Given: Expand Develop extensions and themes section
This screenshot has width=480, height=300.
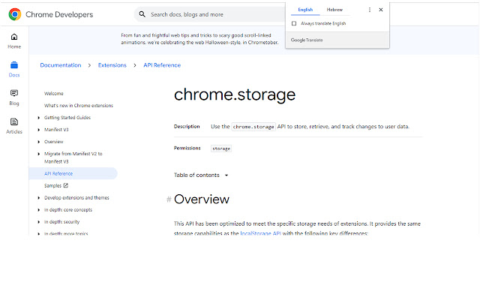Looking at the screenshot, I should pyautogui.click(x=39, y=198).
